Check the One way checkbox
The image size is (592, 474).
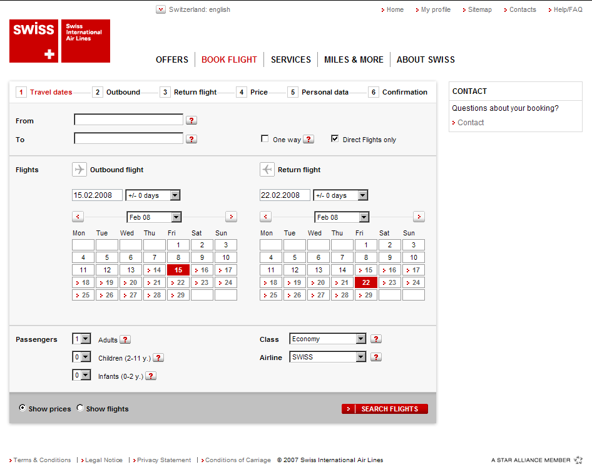pos(265,138)
